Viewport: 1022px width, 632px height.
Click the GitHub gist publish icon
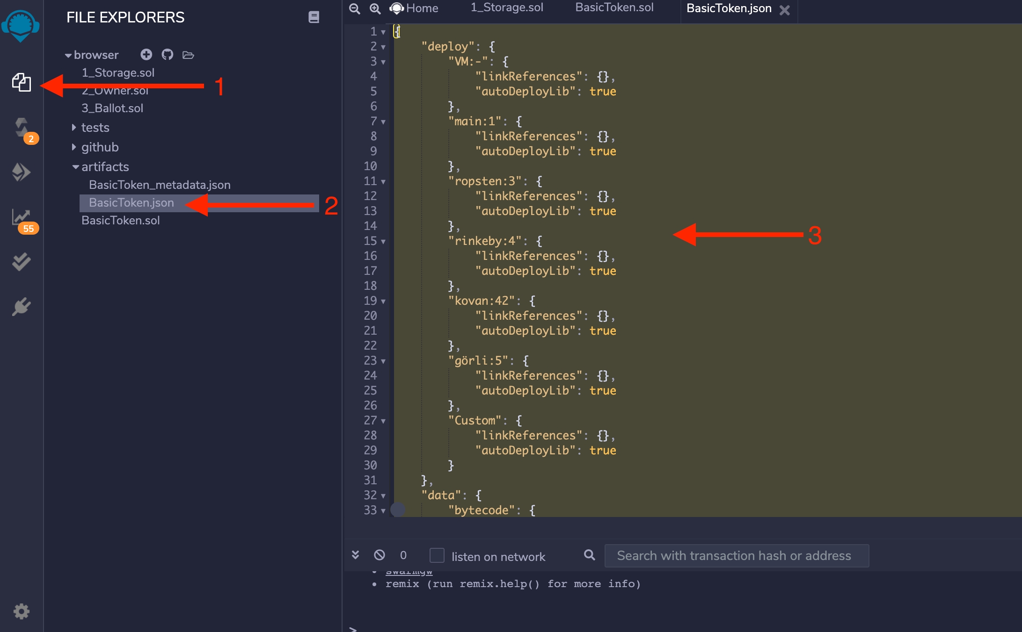coord(167,55)
